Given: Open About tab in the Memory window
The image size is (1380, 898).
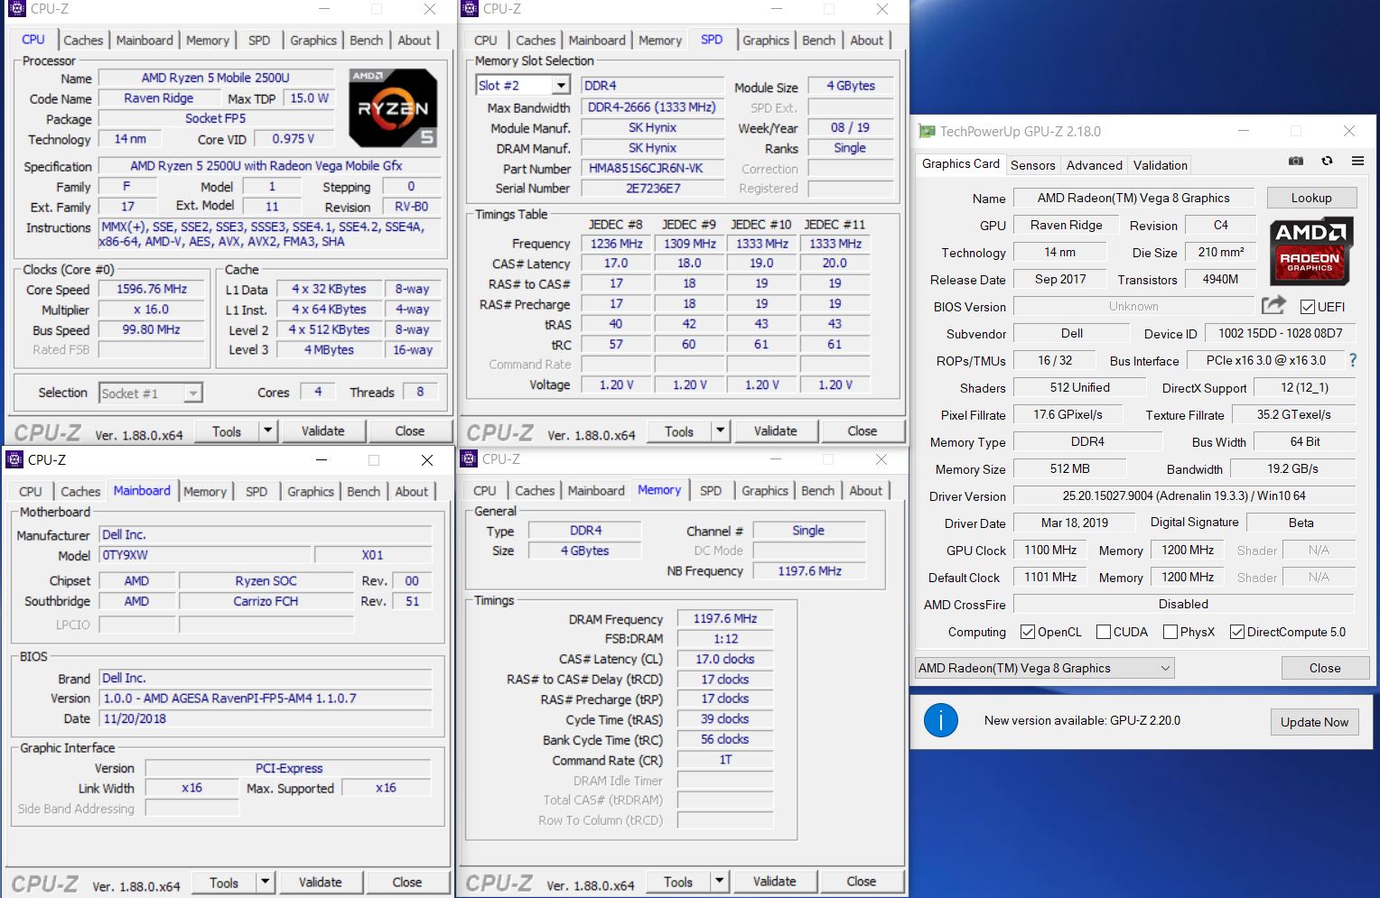Looking at the screenshot, I should 865,490.
